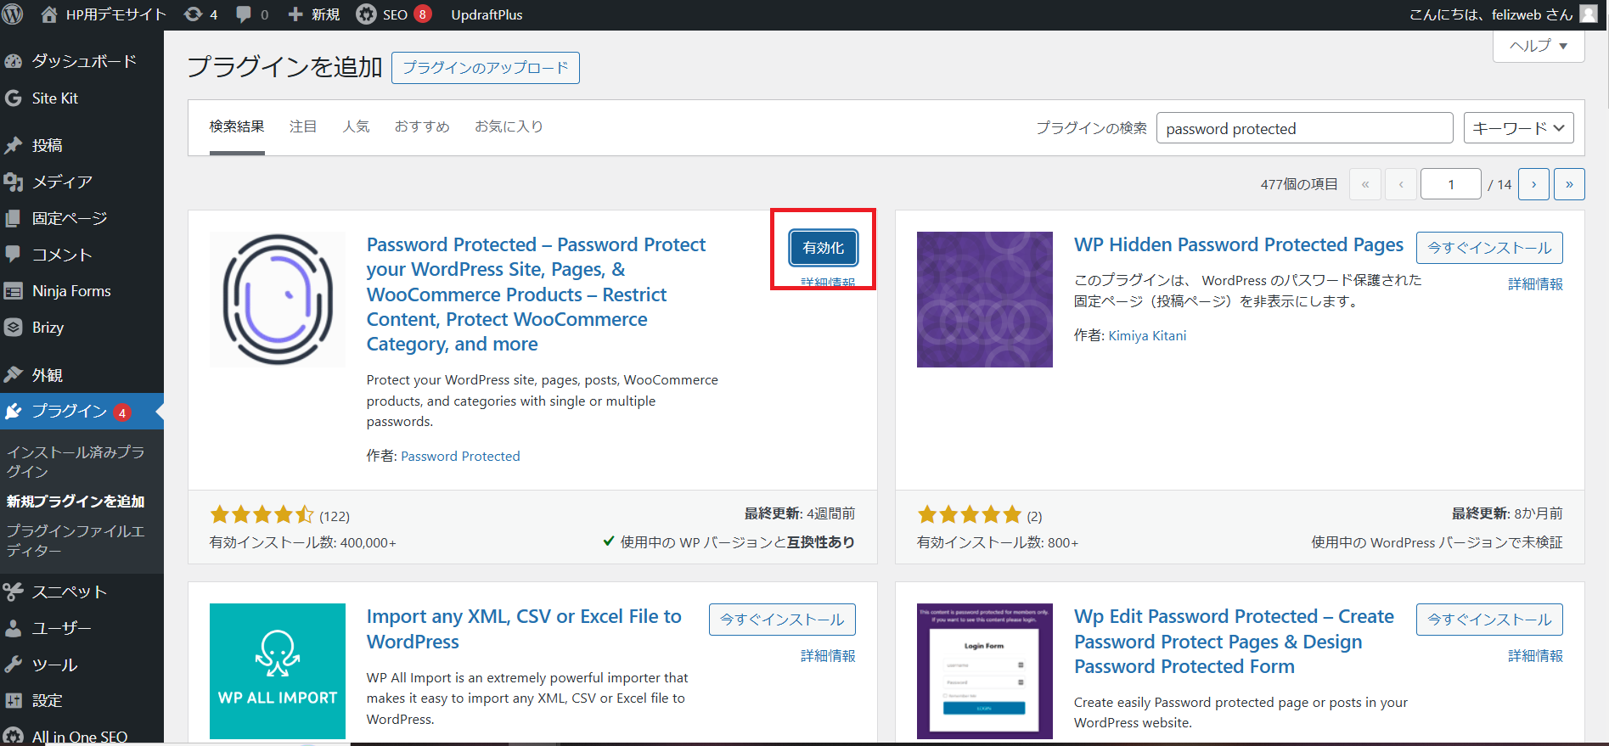Open the WordPress logo menu

[13, 14]
